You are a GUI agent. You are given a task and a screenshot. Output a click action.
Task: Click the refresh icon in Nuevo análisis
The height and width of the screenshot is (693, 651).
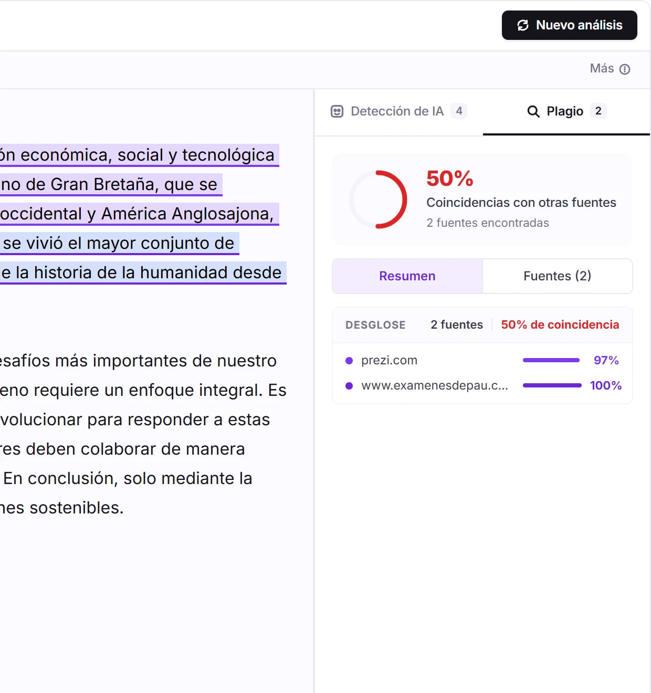coord(523,25)
